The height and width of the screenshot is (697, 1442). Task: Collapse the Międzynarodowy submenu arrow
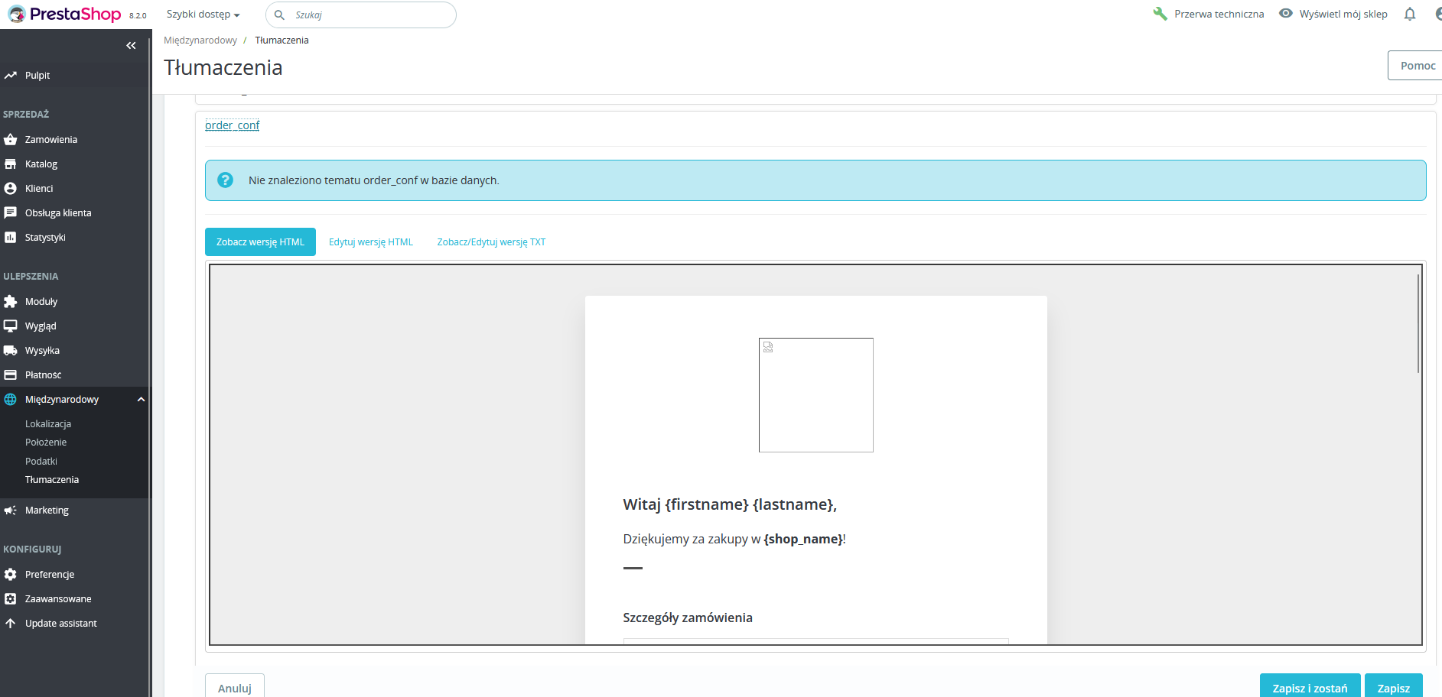141,400
